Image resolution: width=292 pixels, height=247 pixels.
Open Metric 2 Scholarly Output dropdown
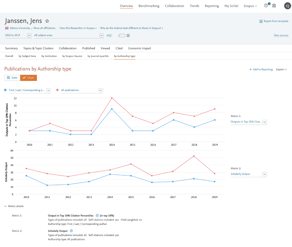click(x=249, y=174)
